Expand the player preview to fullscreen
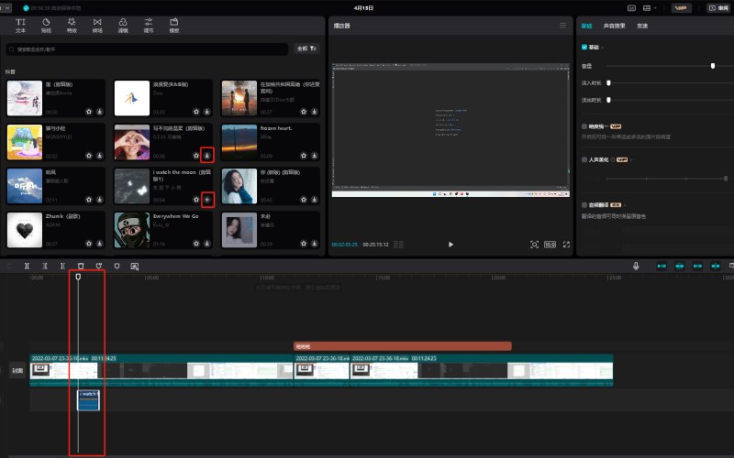This screenshot has height=458, width=734. pyautogui.click(x=566, y=245)
